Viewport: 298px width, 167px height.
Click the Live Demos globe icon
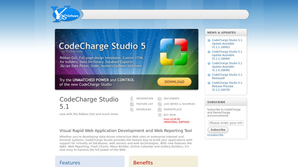(160, 104)
